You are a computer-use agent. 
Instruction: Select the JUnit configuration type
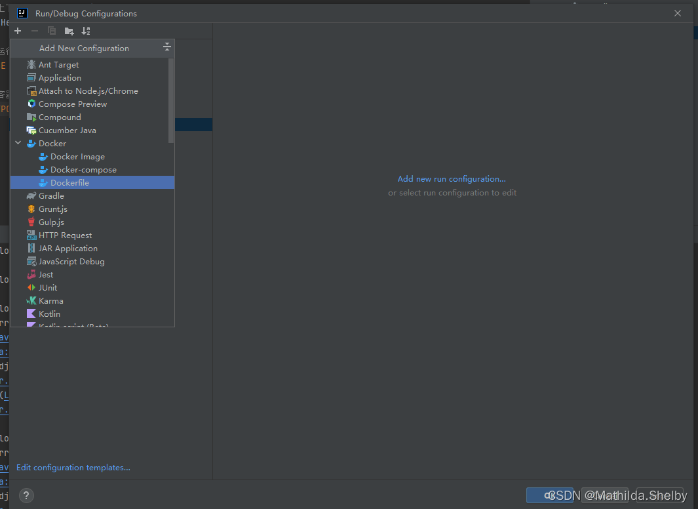tap(92, 288)
